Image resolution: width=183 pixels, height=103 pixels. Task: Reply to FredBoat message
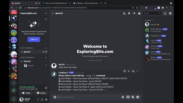(x=129, y=71)
